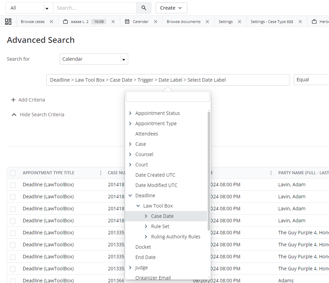The height and width of the screenshot is (283, 329).
Task: Open the Equal operator dropdown
Action: click(312, 80)
